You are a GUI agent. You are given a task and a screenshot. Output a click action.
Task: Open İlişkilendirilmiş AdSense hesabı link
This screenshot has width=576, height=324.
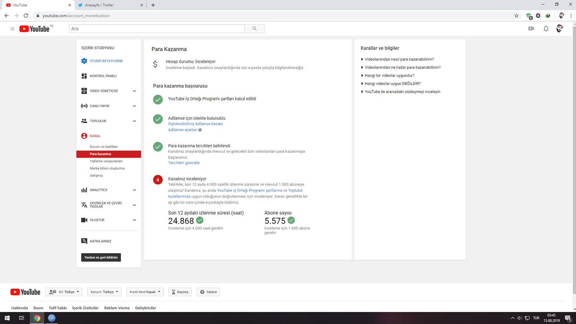195,124
